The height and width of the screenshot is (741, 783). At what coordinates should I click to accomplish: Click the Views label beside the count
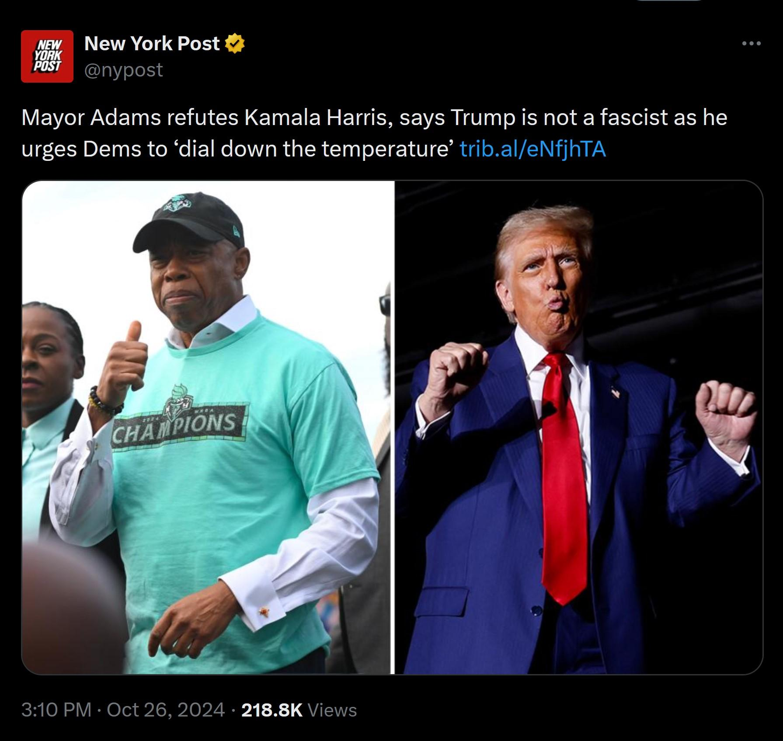pyautogui.click(x=333, y=710)
